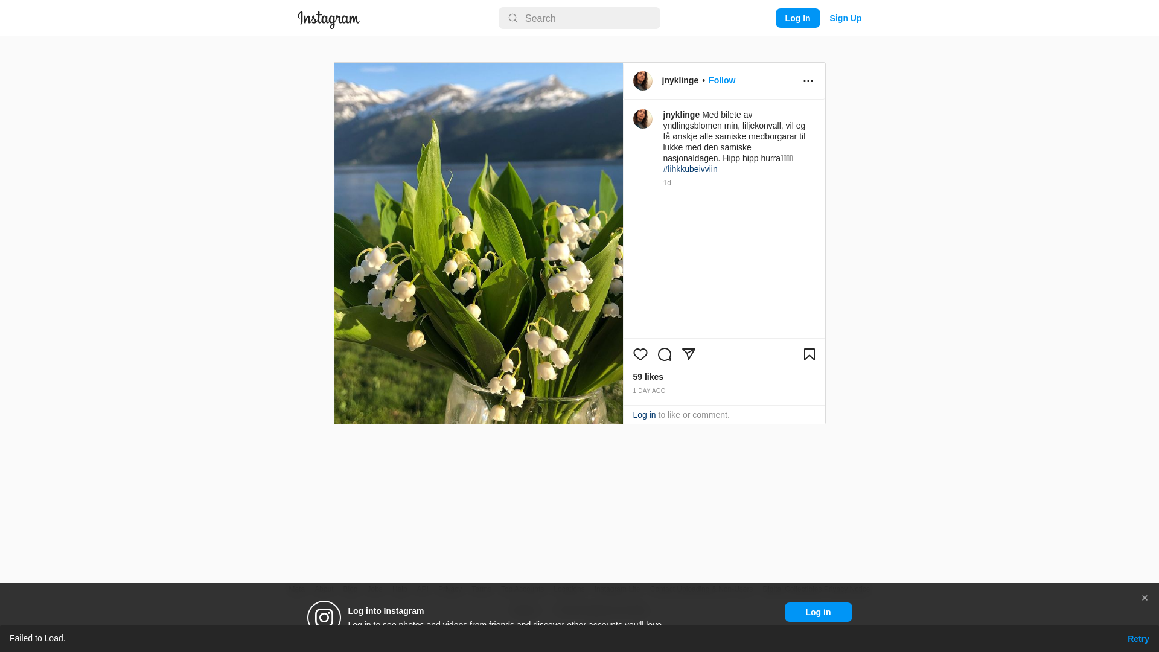This screenshot has width=1159, height=652.
Task: Open the comment bubble icon
Action: click(x=665, y=354)
